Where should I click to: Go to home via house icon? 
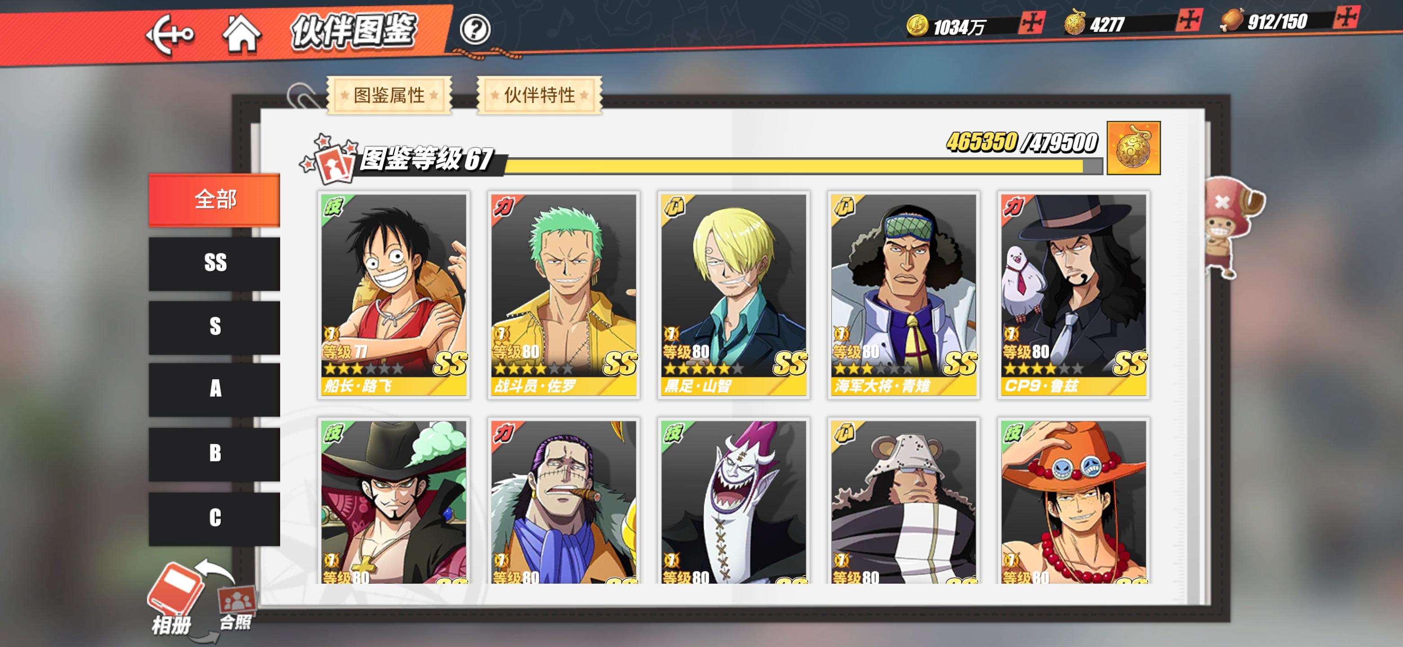pyautogui.click(x=241, y=33)
